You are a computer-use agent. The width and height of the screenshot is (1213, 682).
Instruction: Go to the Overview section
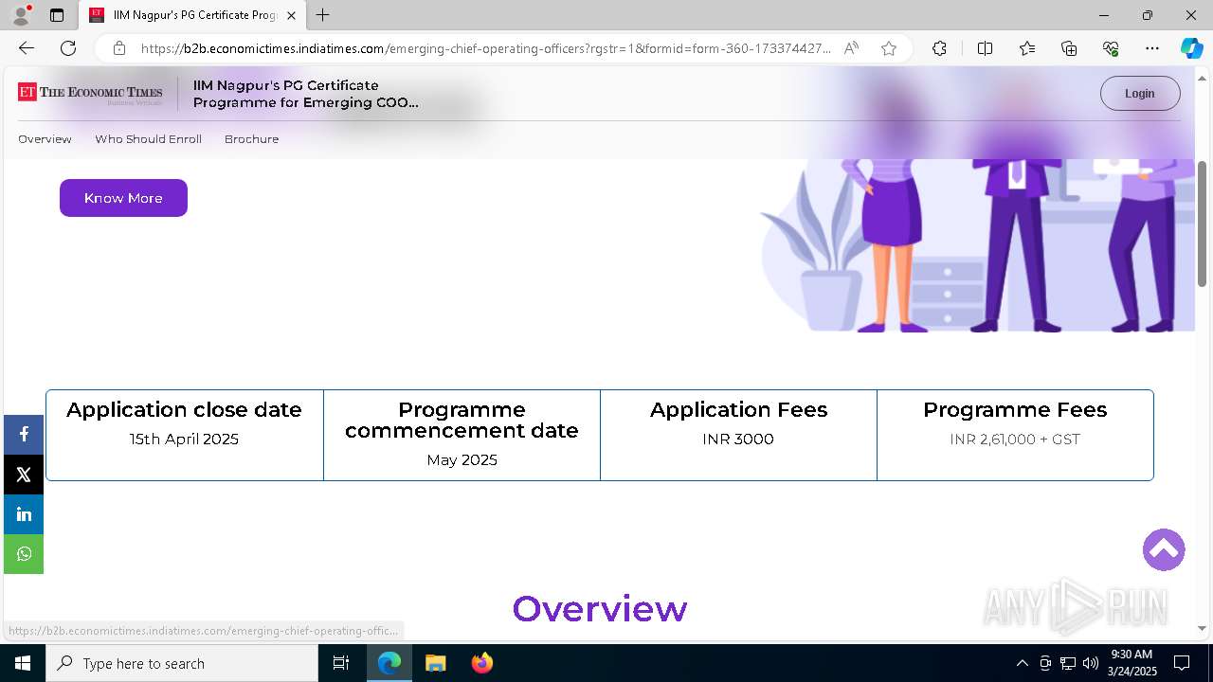pos(45,139)
